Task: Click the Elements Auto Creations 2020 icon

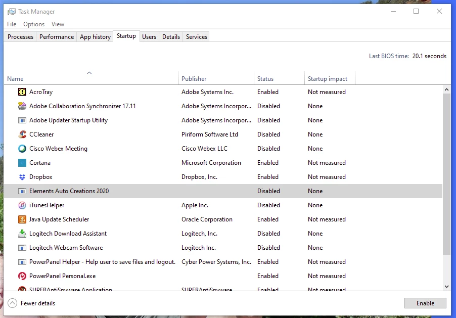Action: coord(22,191)
